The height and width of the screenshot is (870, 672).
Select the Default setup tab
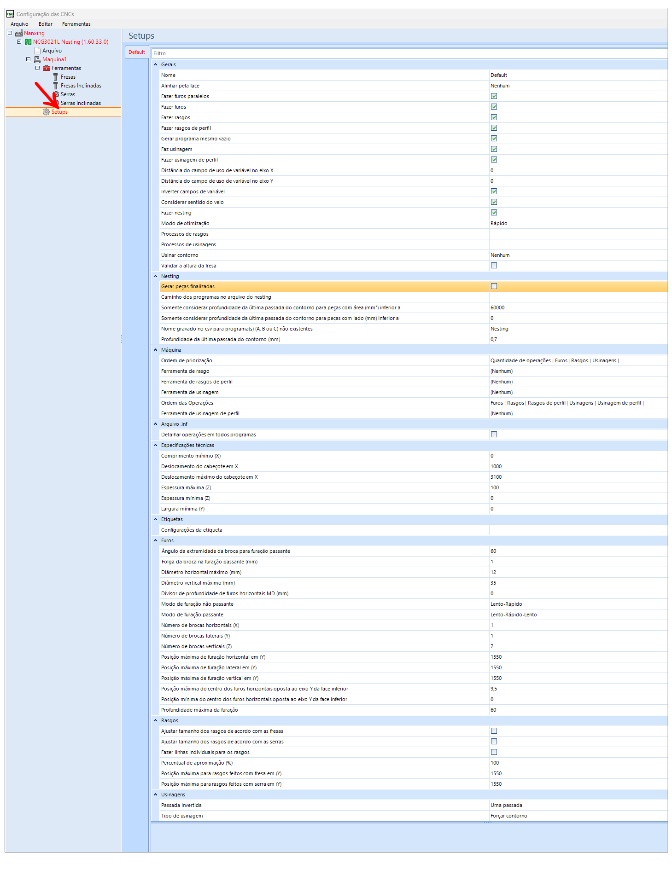pyautogui.click(x=136, y=52)
